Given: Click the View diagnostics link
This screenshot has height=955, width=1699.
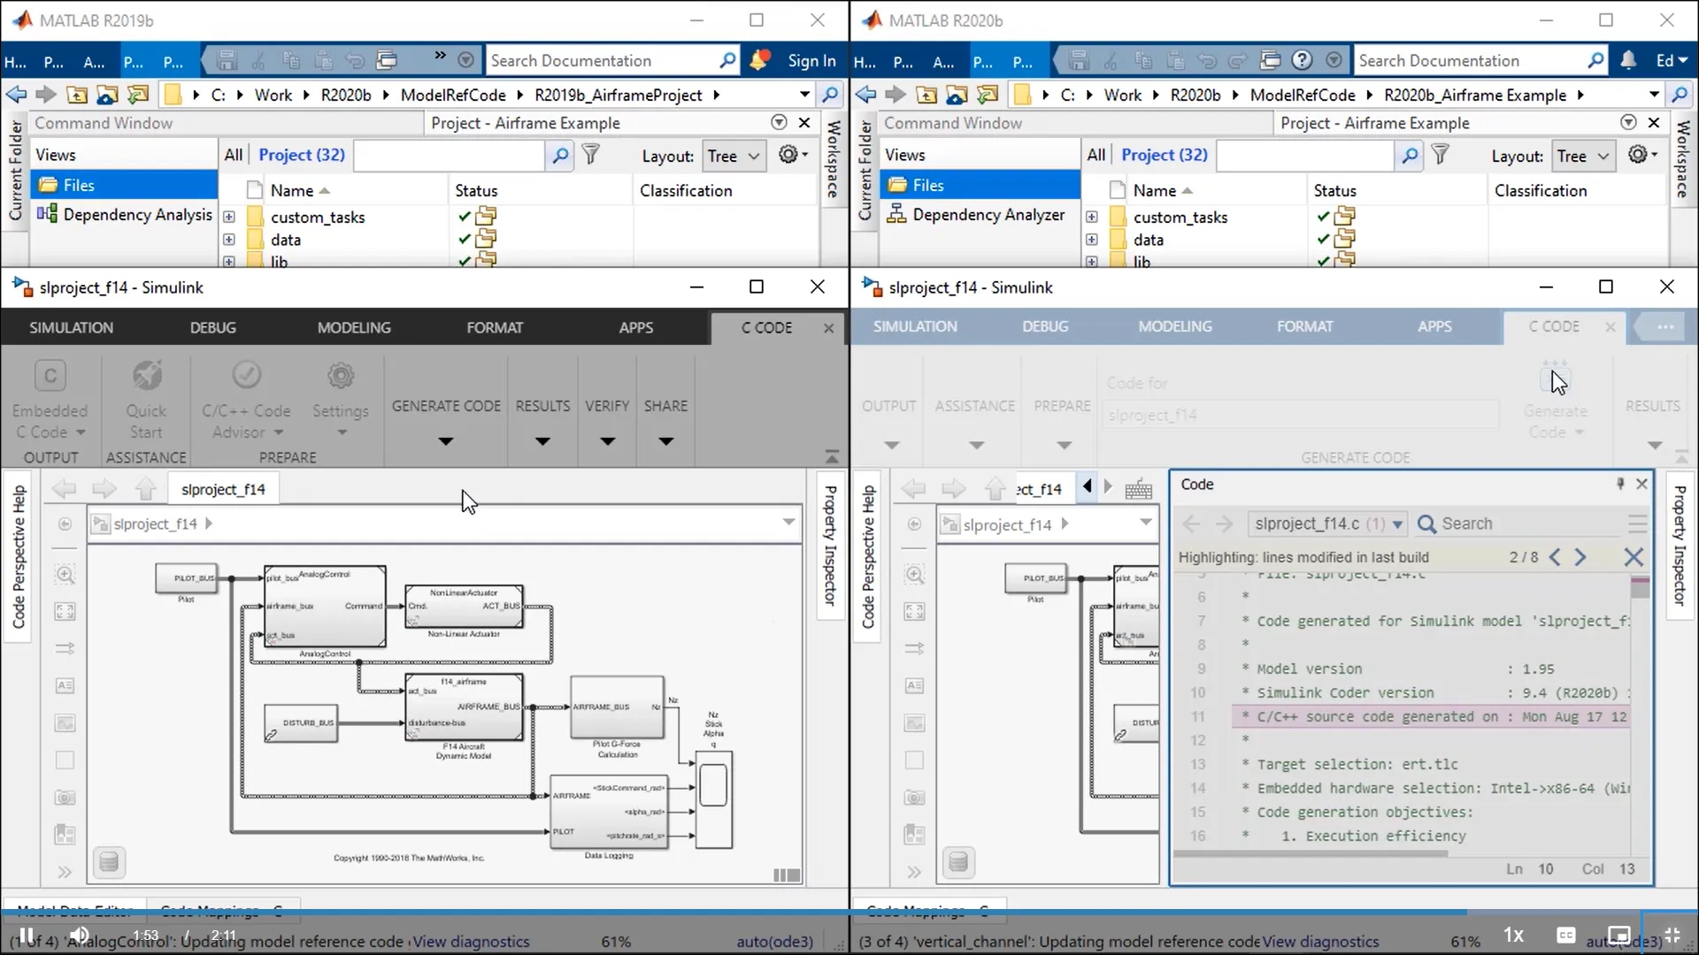Looking at the screenshot, I should point(471,942).
